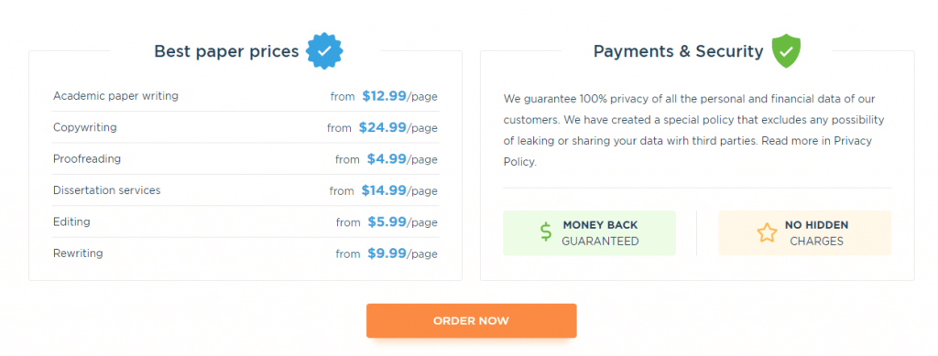This screenshot has width=938, height=356.
Task: Click the $12.99 per page price
Action: (399, 95)
